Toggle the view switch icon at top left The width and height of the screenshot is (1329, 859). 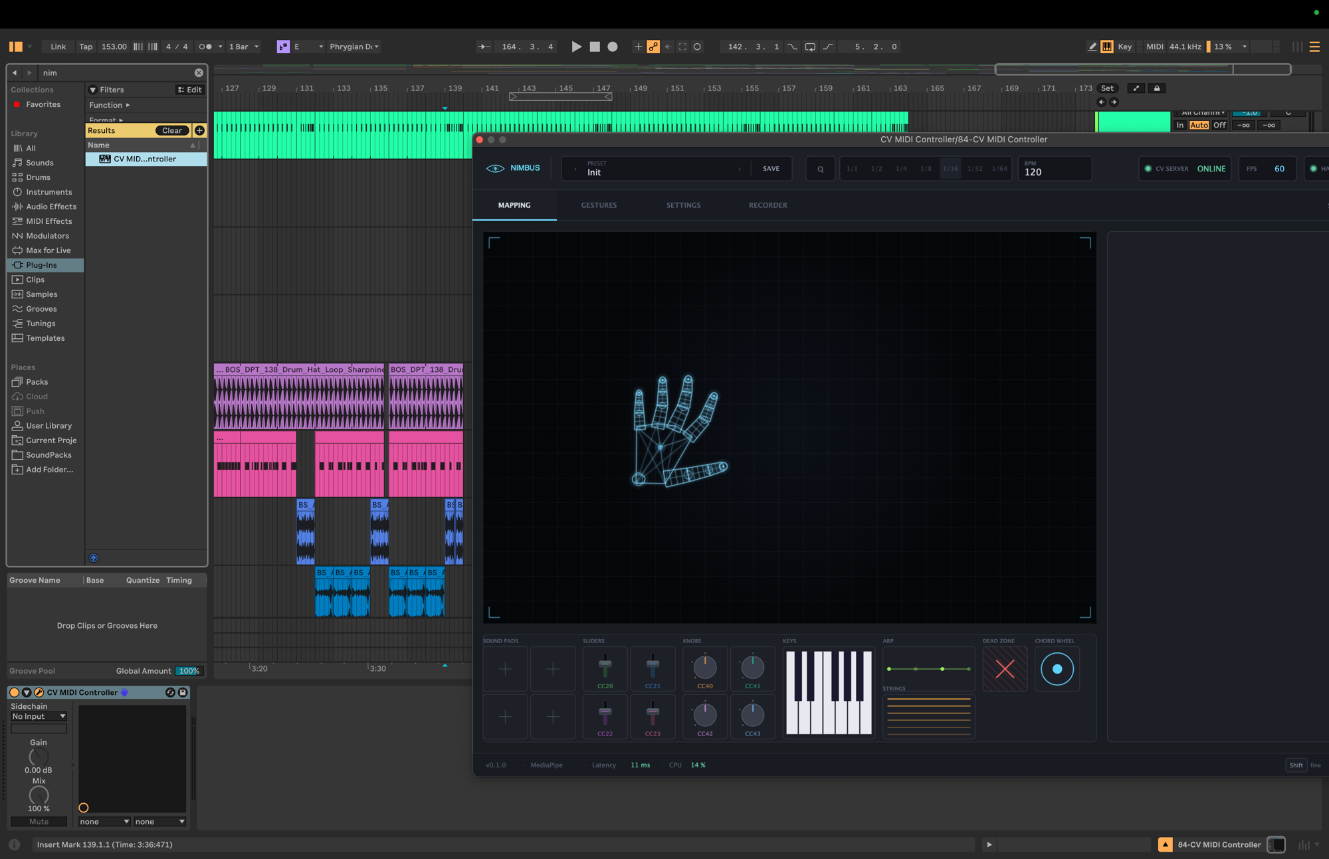[16, 47]
